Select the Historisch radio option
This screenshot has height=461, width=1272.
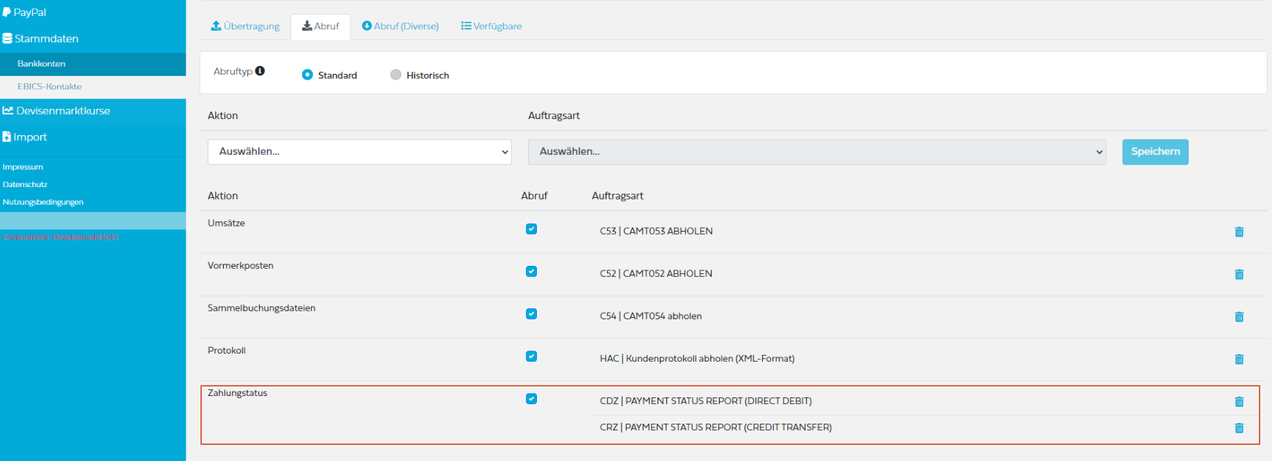click(396, 75)
